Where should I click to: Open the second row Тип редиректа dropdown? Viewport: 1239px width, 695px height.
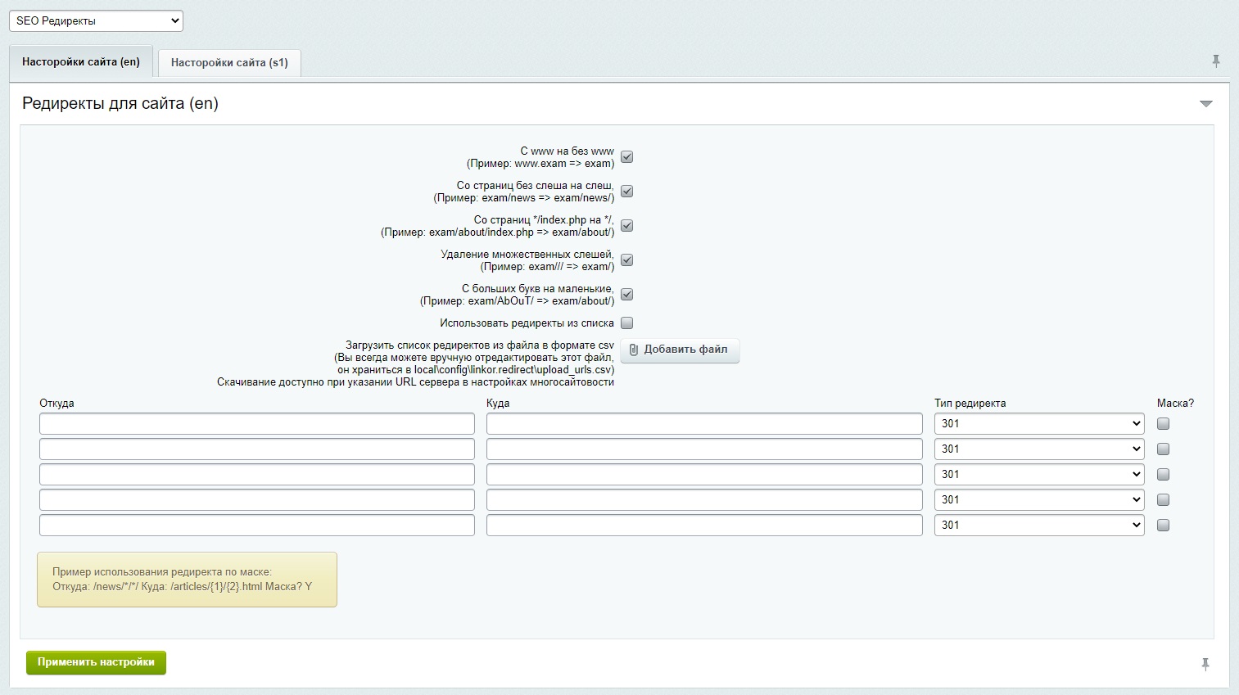click(x=1039, y=449)
